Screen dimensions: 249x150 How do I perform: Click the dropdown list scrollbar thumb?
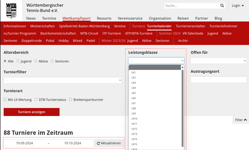click(183, 108)
